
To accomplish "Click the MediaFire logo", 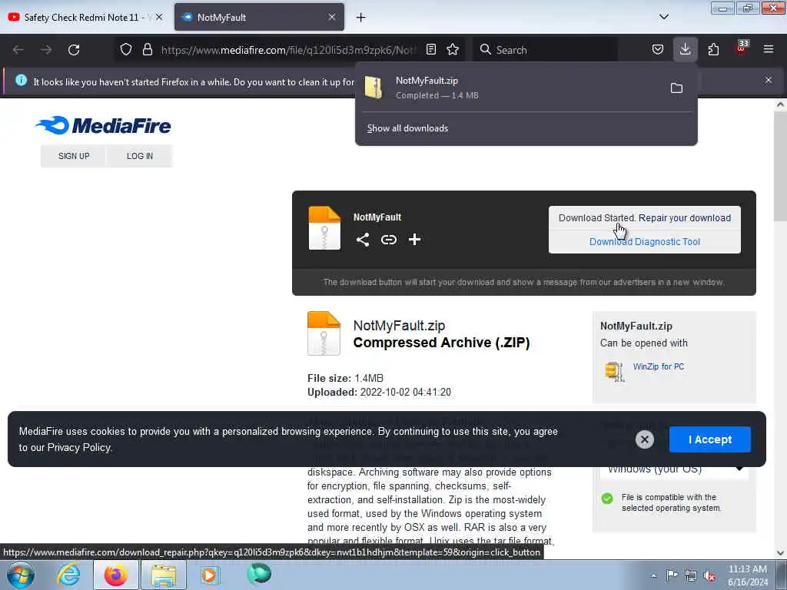I will click(x=104, y=125).
